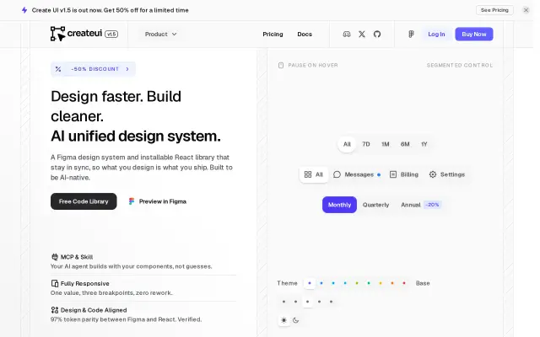Open the X (Twitter) profile icon
This screenshot has width=540, height=337.
(362, 34)
